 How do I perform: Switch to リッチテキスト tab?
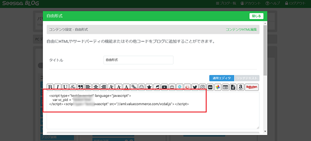[x=247, y=78]
